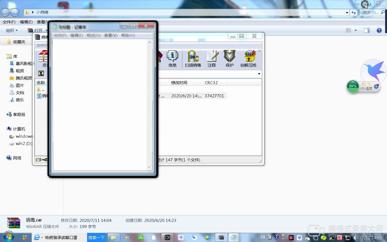This screenshot has width=387, height=242.
Task: Open Notepad 文件(F) menu
Action: pyautogui.click(x=60, y=35)
